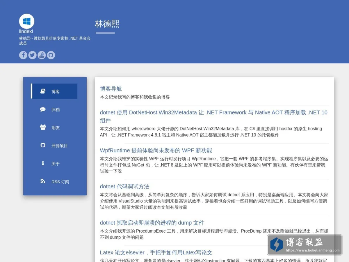Image resolution: width=349 pixels, height=262 pixels.
Task: Click the 本文记录我写的博客 summary text
Action: point(135,97)
